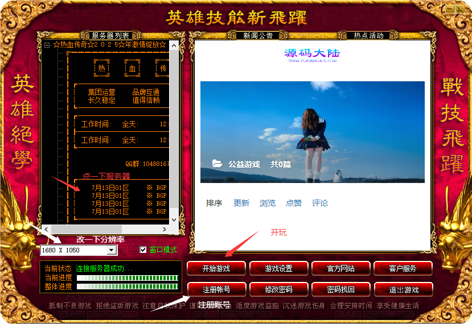Click the 当前进度 progress bar
This screenshot has height=324, width=472.
click(x=128, y=278)
